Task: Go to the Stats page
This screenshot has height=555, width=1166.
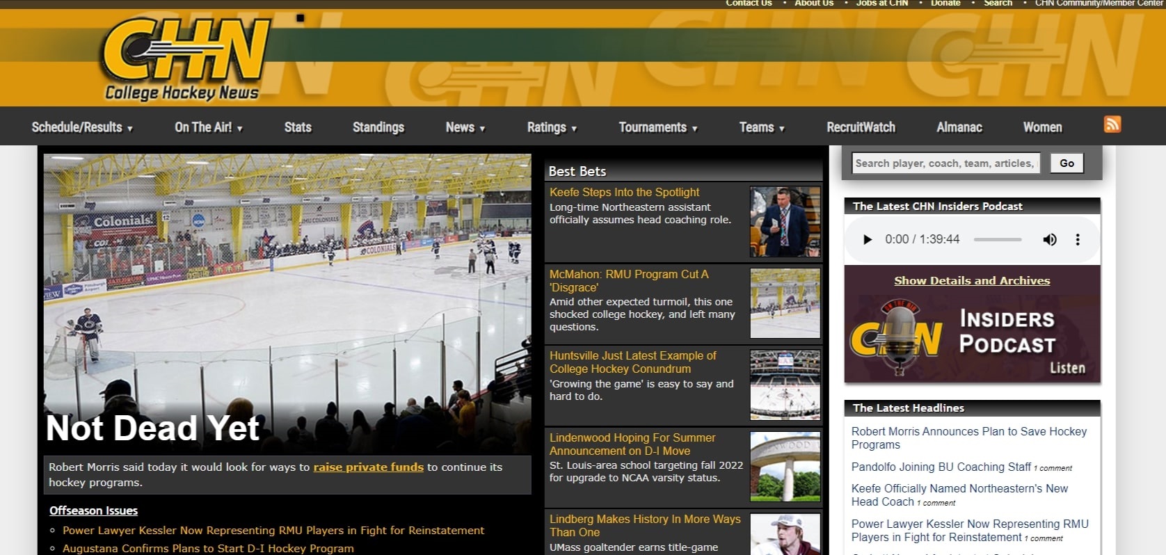Action: pos(298,127)
